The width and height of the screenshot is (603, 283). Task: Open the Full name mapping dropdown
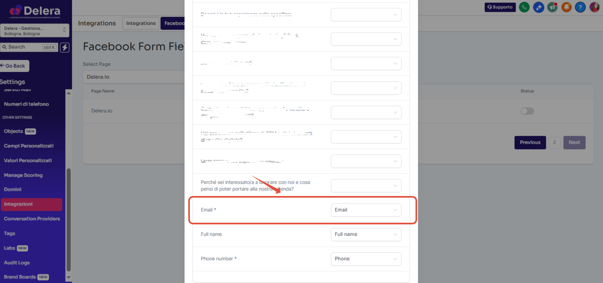click(x=366, y=234)
